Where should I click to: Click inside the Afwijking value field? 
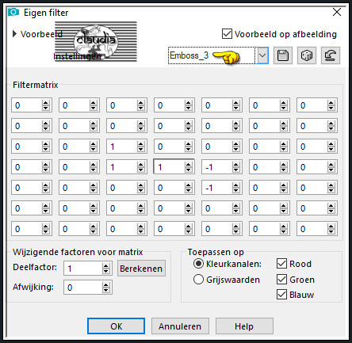point(83,288)
